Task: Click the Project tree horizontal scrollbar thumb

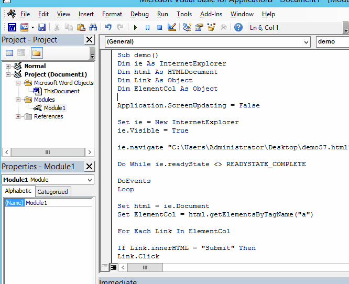Action: pos(48,152)
